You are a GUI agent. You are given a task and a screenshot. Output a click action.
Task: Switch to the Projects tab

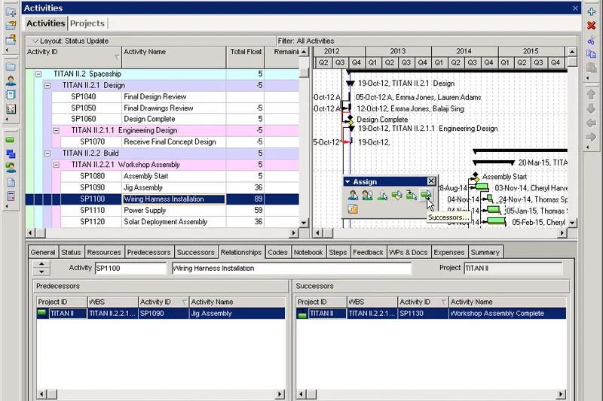[87, 23]
